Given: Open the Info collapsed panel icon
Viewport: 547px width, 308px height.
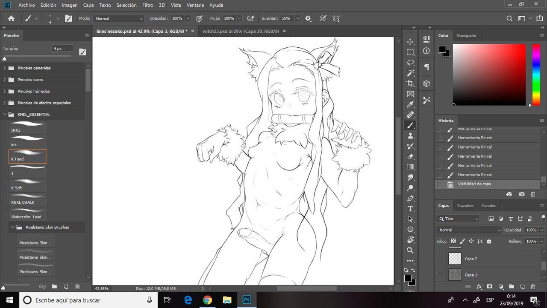Looking at the screenshot, I should [x=426, y=51].
